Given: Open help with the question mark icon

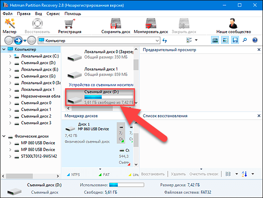Looking at the screenshot, I should [x=255, y=40].
